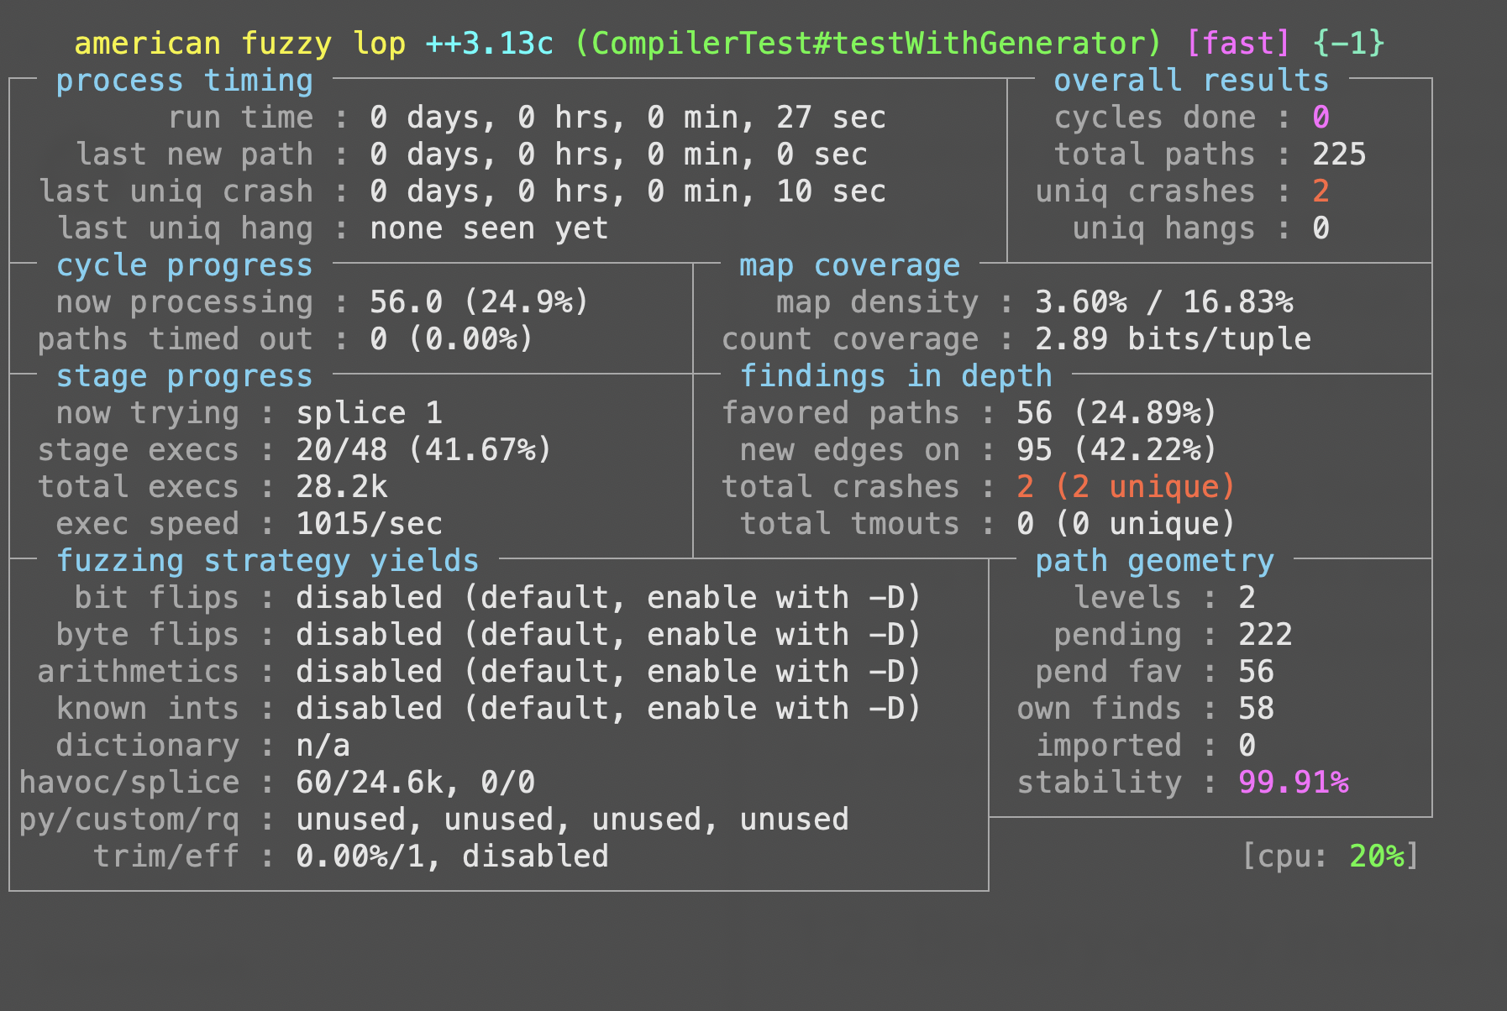Click the '[fast]' power schedule label
This screenshot has width=1507, height=1011.
click(1238, 44)
